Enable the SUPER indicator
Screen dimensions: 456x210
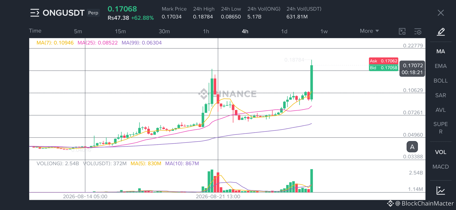click(x=441, y=128)
